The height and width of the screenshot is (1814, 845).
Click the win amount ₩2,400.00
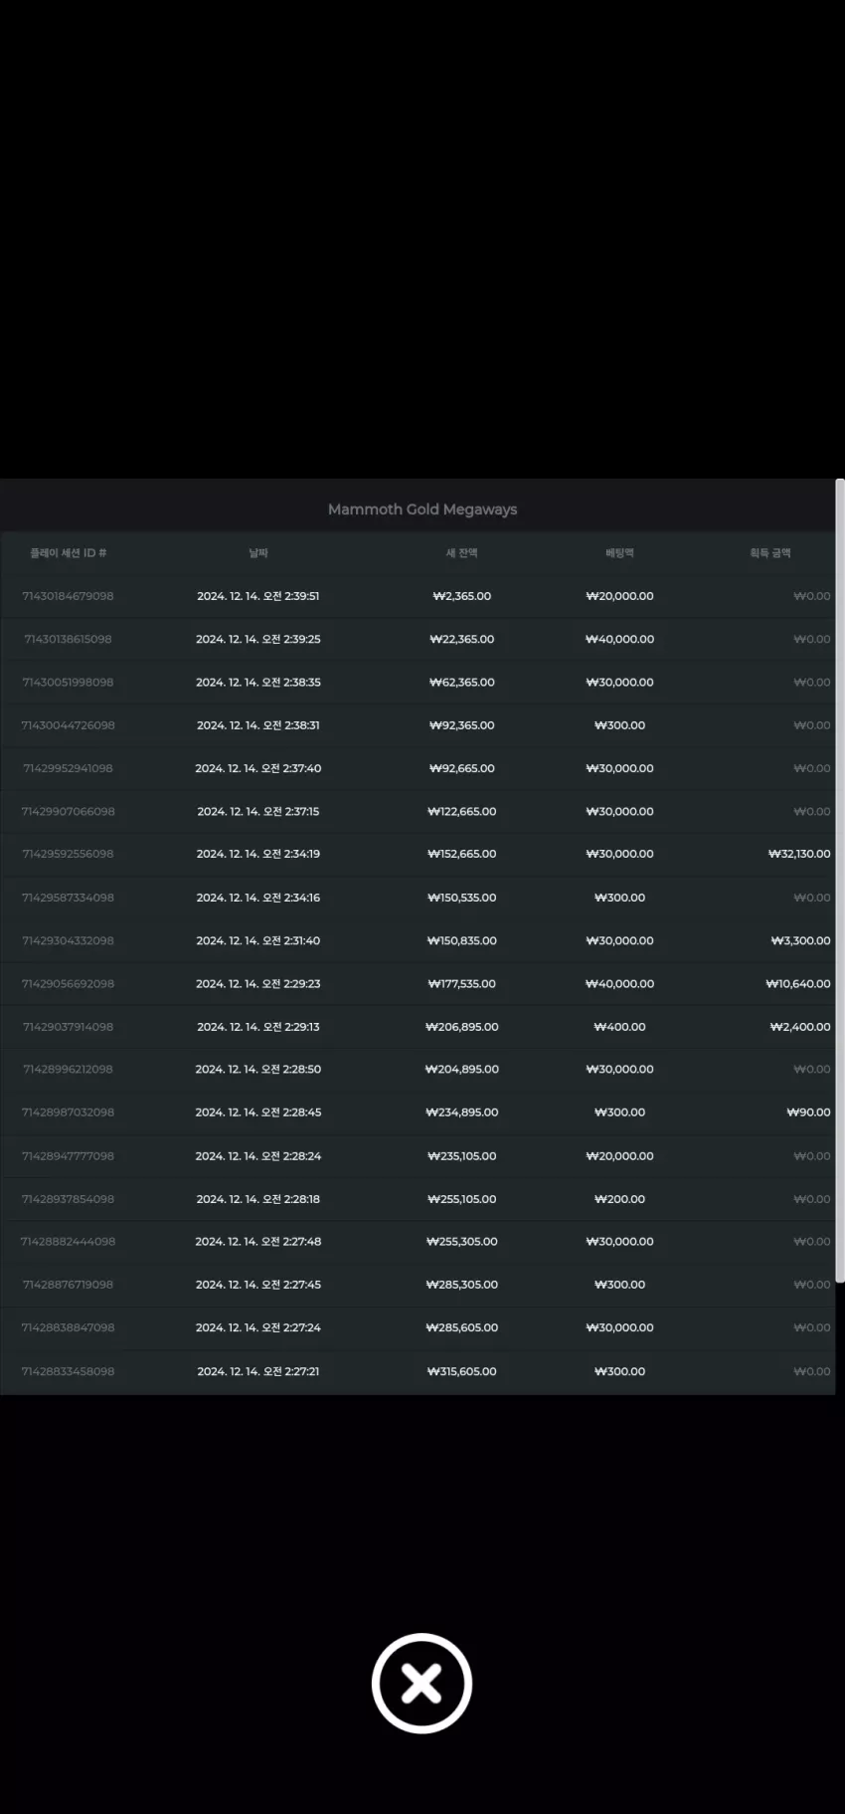[x=800, y=1027]
